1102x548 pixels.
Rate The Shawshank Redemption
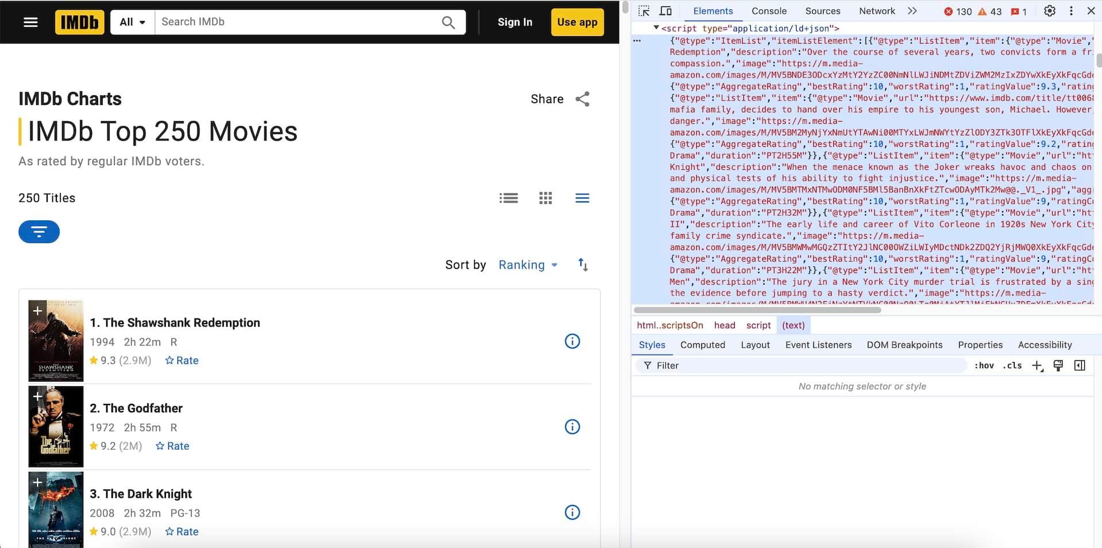[181, 360]
